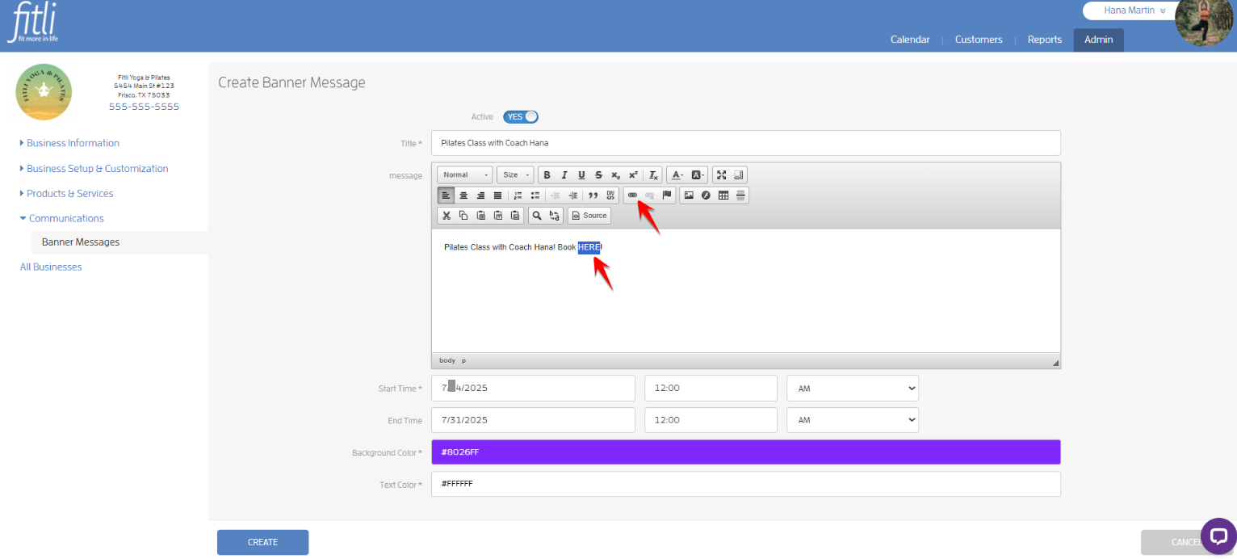The width and height of the screenshot is (1237, 559).
Task: Center align the text
Action: pyautogui.click(x=463, y=195)
